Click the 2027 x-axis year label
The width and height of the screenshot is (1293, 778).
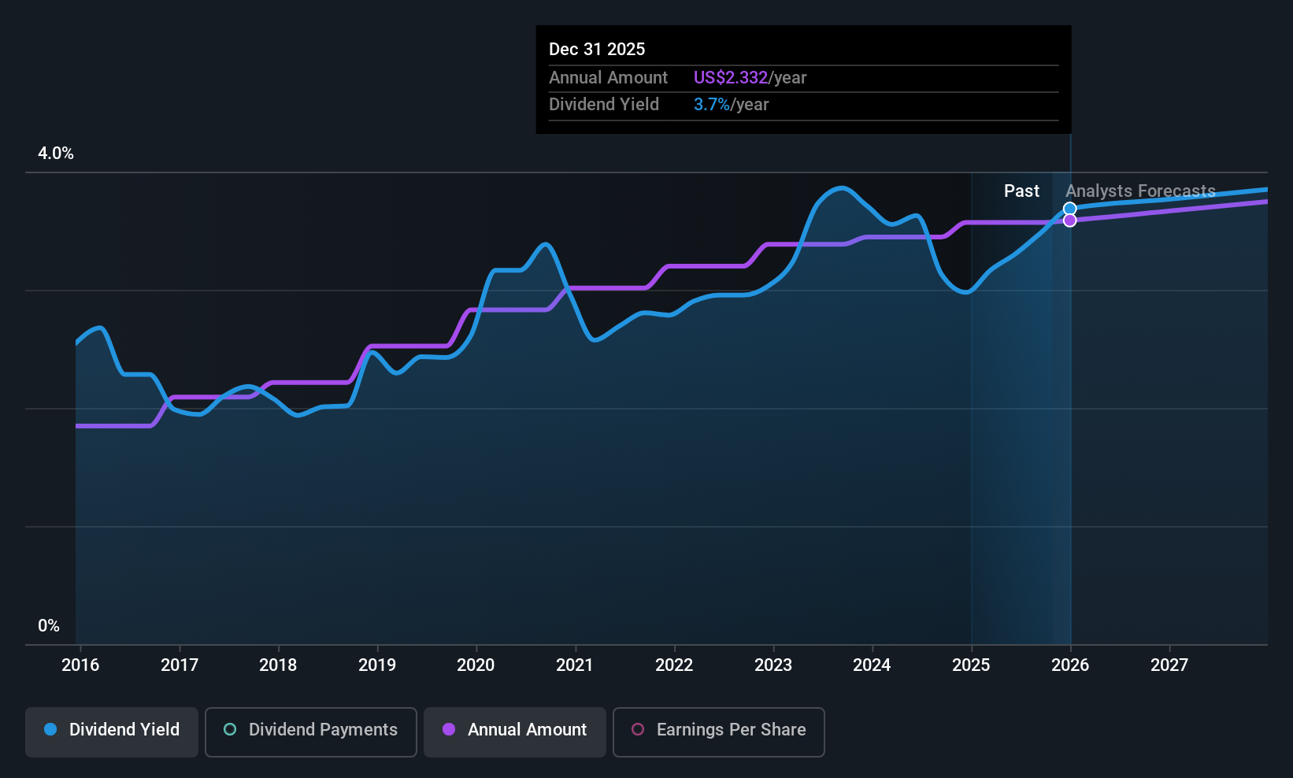click(1169, 665)
